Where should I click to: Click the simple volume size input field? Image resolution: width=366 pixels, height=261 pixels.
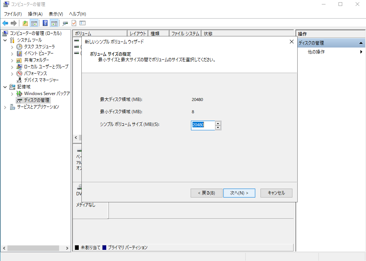[x=203, y=125]
